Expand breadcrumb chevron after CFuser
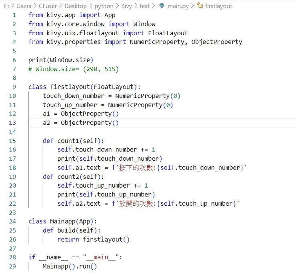This screenshot has height=273, width=296. [61, 6]
